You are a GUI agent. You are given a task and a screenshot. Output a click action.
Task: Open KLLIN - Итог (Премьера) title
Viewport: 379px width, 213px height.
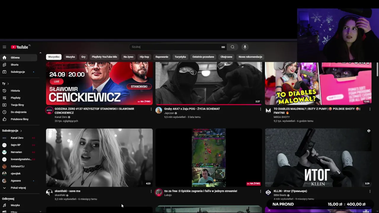pyautogui.click(x=290, y=191)
